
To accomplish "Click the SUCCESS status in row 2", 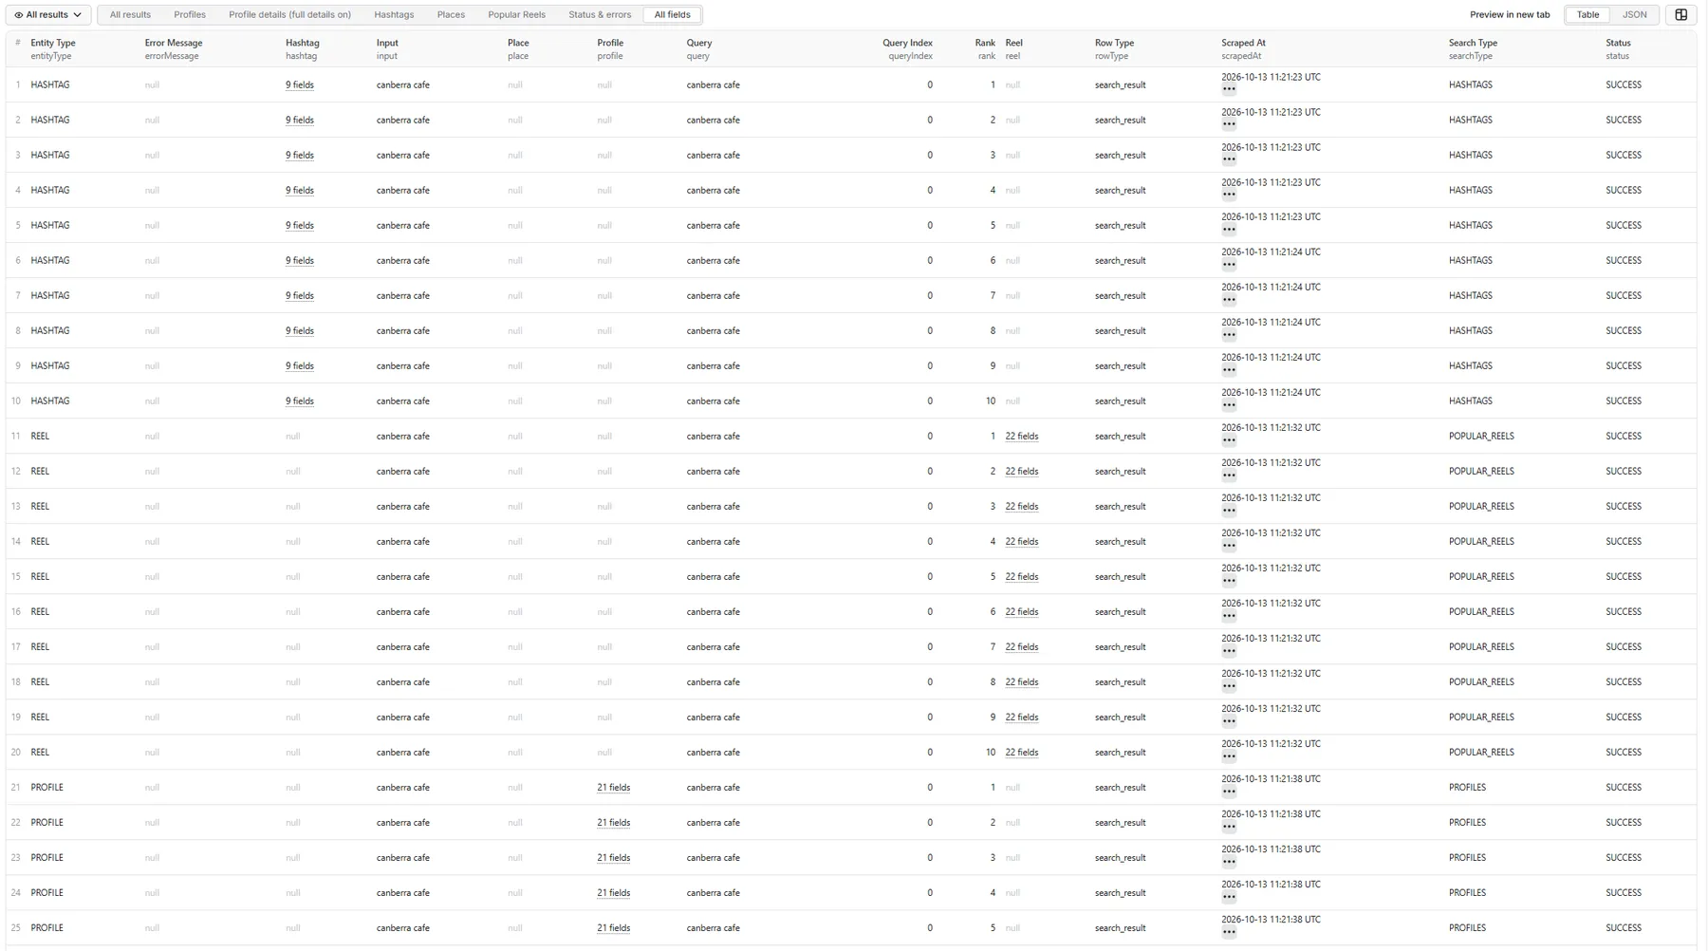I will tap(1623, 121).
